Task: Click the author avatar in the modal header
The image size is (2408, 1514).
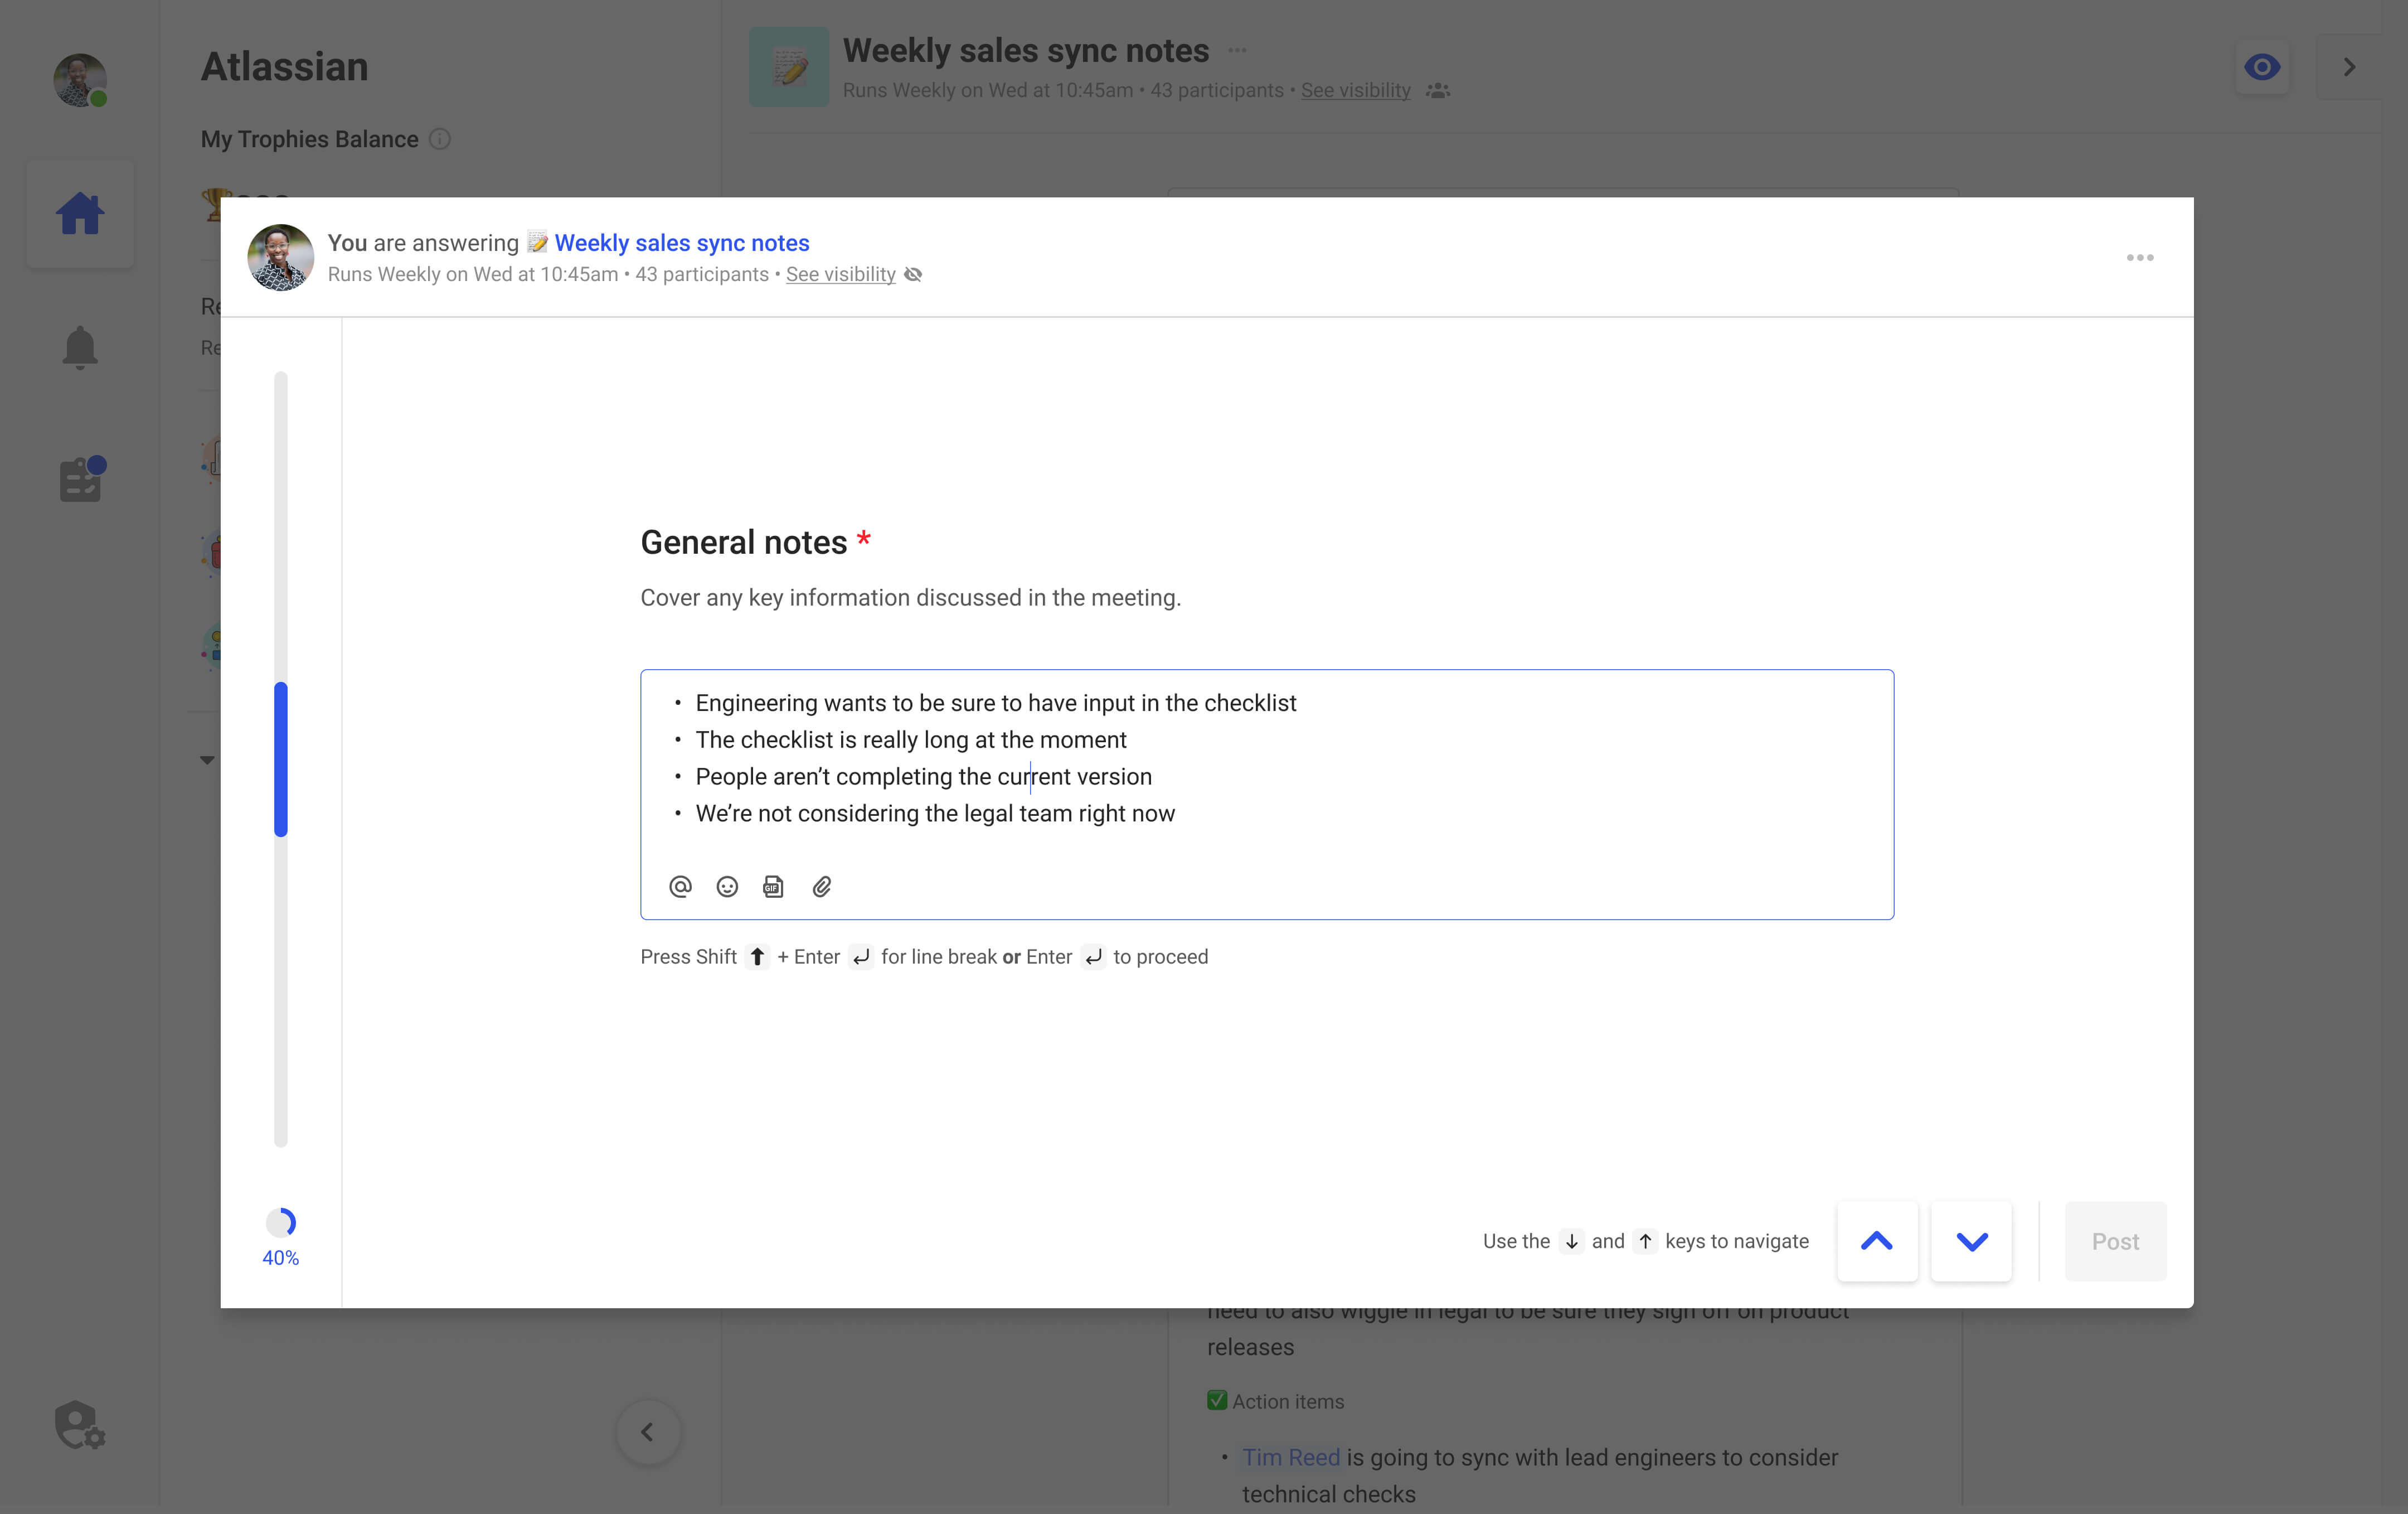Action: coord(281,257)
